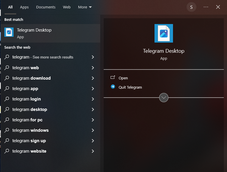
Task: Click search icon beside telegram app
Action: pyautogui.click(x=7, y=89)
